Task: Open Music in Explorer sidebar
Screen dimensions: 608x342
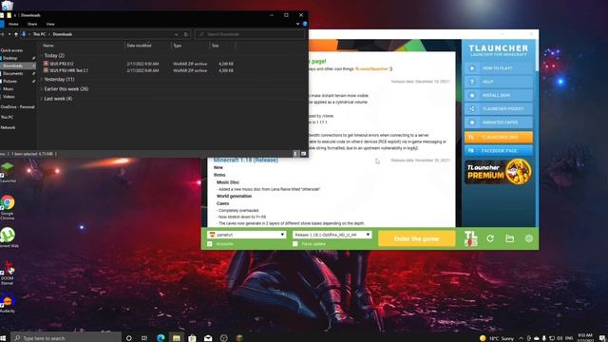Action: coord(8,89)
